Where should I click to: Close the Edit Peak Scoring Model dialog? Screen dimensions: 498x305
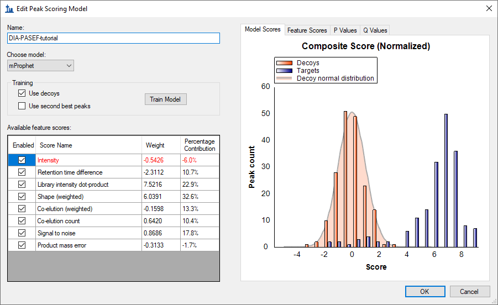(489, 9)
